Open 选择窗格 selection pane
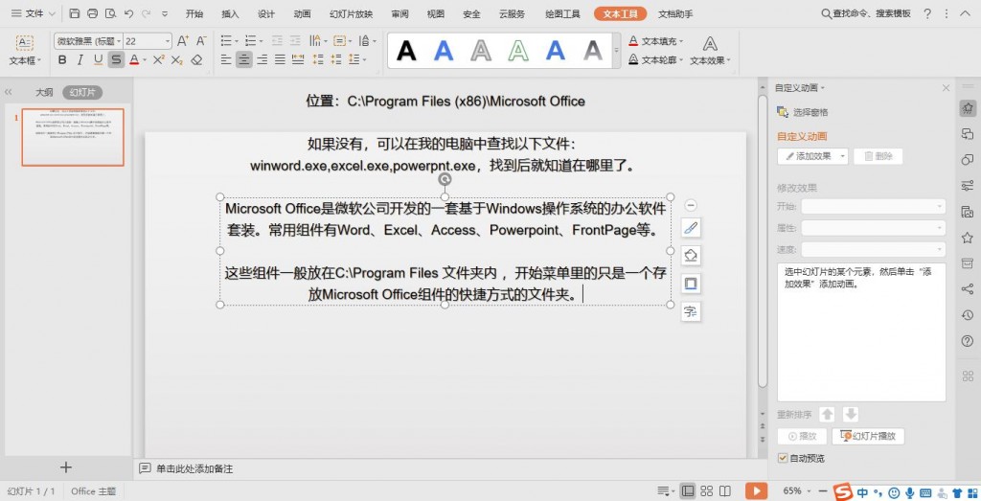The height and width of the screenshot is (501, 981). pyautogui.click(x=803, y=112)
